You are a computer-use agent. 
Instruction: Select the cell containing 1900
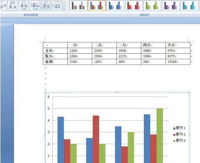tap(104, 56)
